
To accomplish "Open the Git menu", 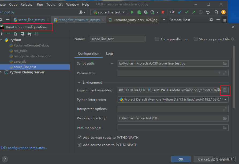I will [61, 5].
